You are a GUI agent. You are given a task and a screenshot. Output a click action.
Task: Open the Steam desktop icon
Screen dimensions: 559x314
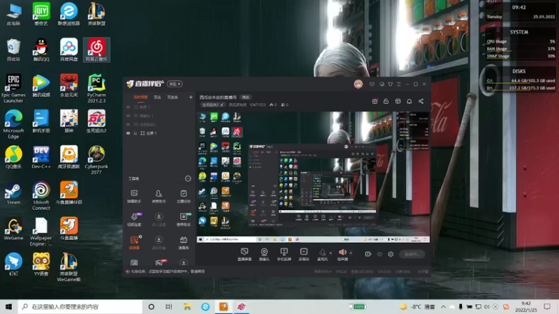point(13,193)
